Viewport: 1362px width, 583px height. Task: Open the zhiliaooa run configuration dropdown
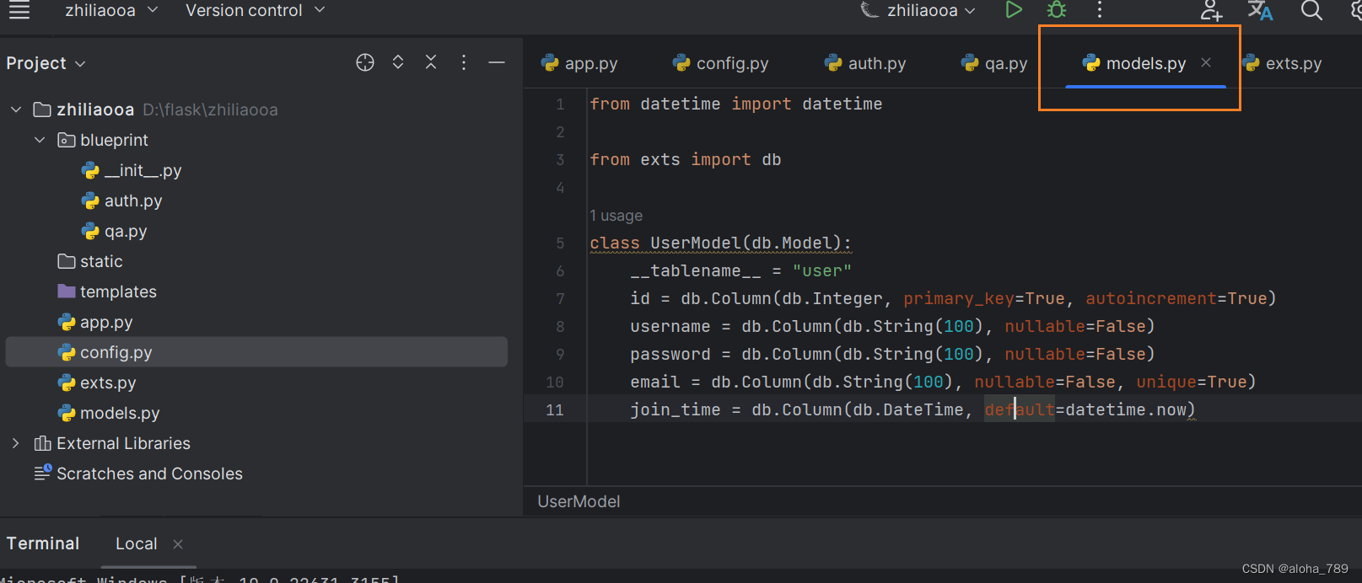click(x=918, y=10)
